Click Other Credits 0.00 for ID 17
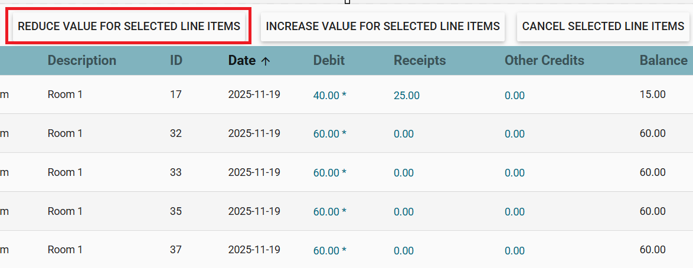Screen dimensions: 693x268 click(514, 95)
